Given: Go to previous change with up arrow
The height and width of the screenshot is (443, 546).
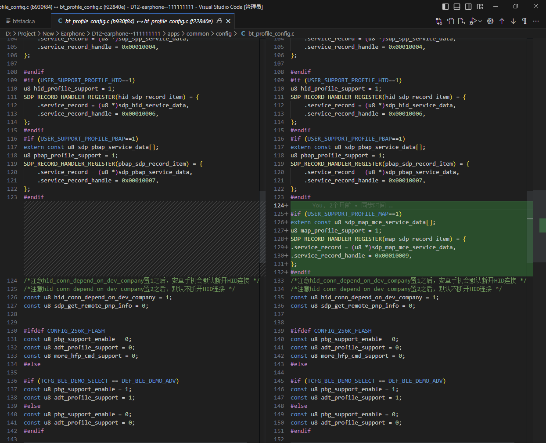Looking at the screenshot, I should point(502,21).
